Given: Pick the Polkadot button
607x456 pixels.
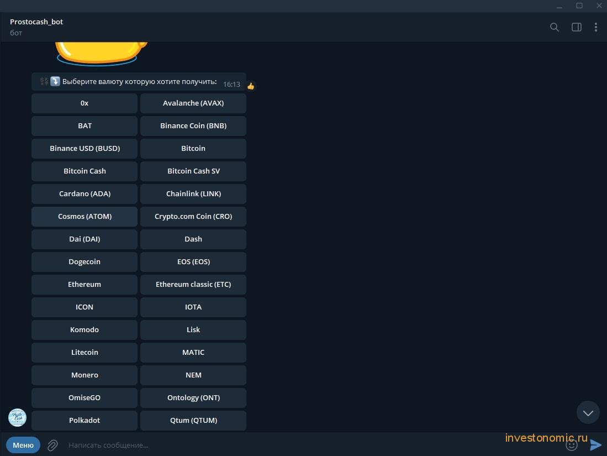Looking at the screenshot, I should [x=85, y=421].
